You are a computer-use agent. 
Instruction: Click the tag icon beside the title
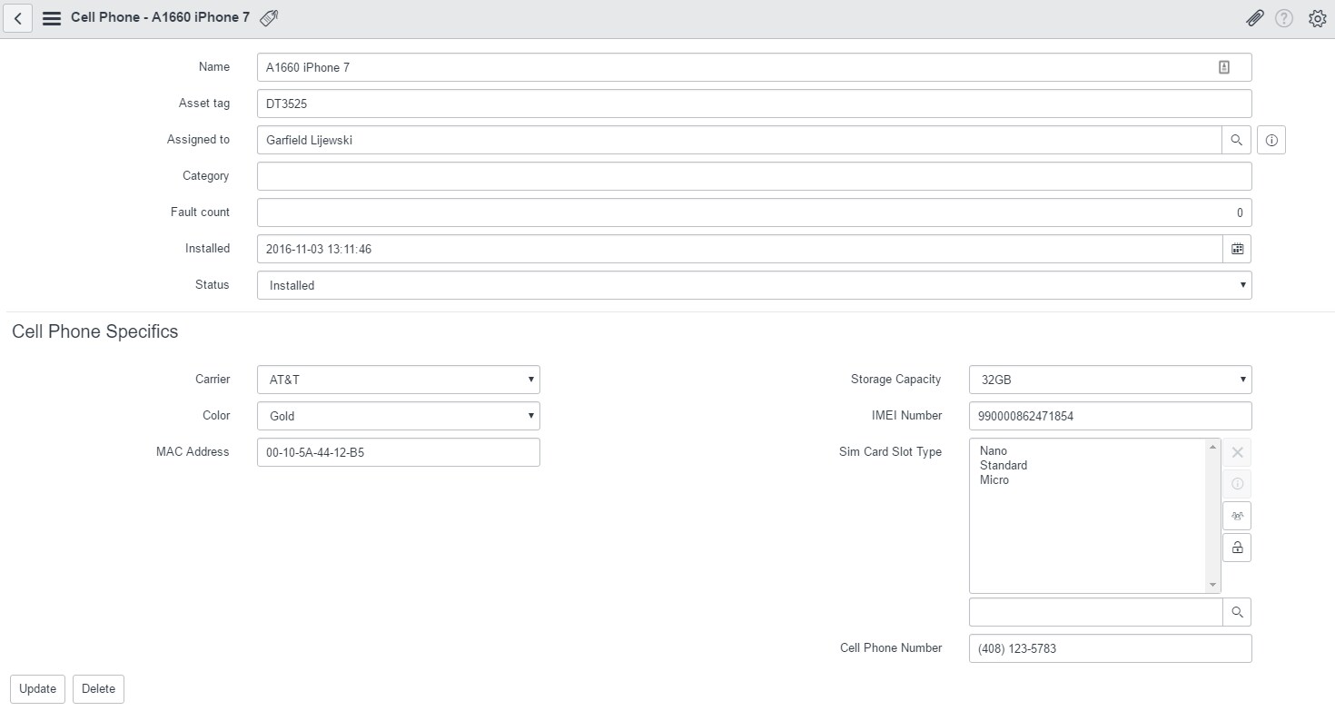[x=269, y=18]
